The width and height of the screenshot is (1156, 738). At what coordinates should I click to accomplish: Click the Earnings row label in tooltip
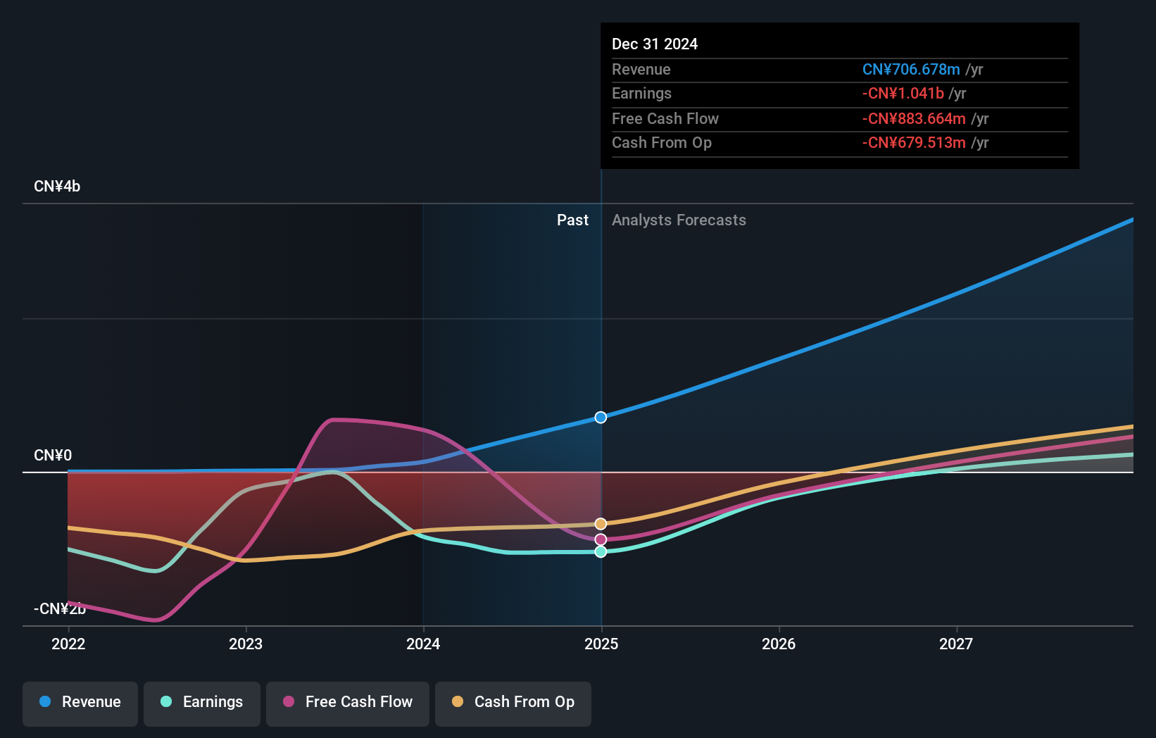click(x=641, y=93)
